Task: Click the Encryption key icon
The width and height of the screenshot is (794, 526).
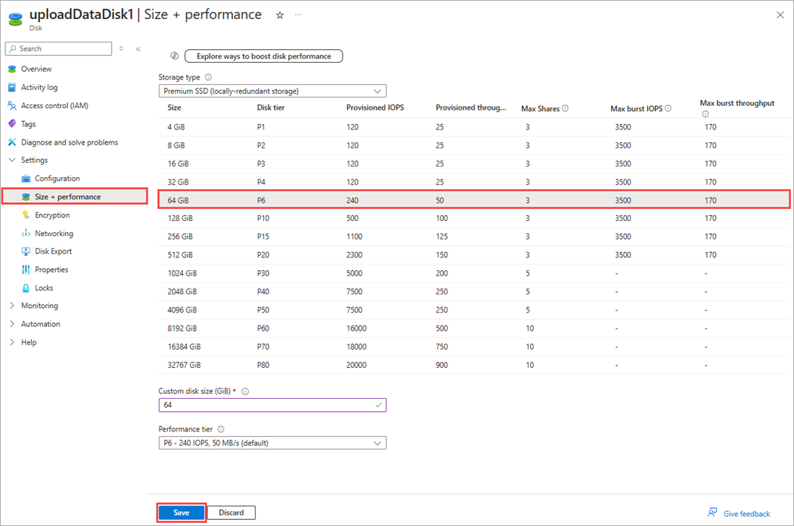Action: (26, 215)
